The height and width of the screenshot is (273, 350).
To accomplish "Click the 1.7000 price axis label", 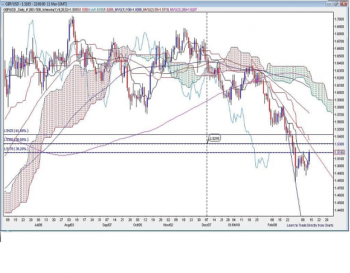I will [x=339, y=19].
